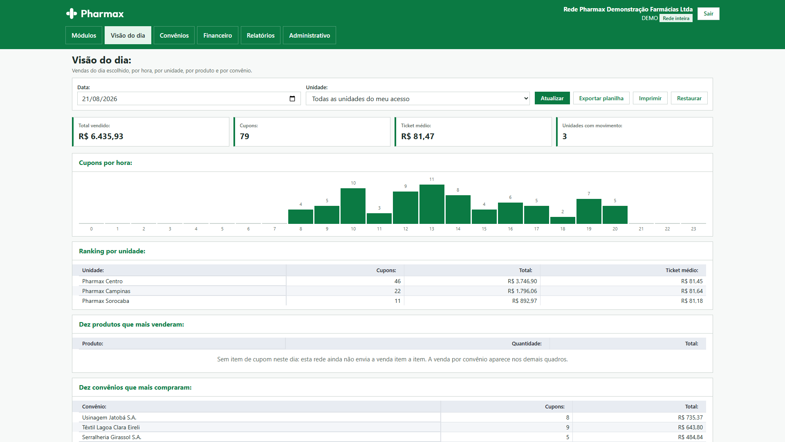
Task: Click the Rede Pharmax Demonstração Farmácias Ltda name
Action: pos(628,9)
